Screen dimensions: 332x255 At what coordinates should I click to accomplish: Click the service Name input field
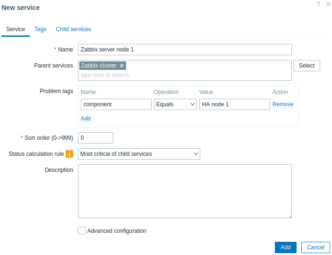tap(185, 50)
